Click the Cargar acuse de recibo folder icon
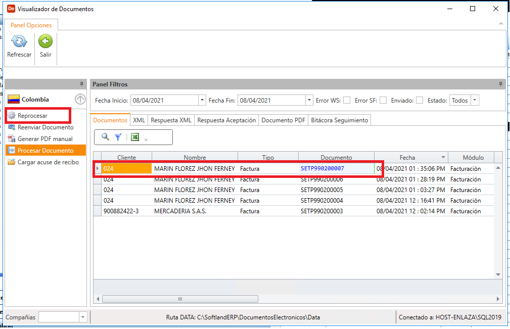This screenshot has width=510, height=329. click(12, 162)
